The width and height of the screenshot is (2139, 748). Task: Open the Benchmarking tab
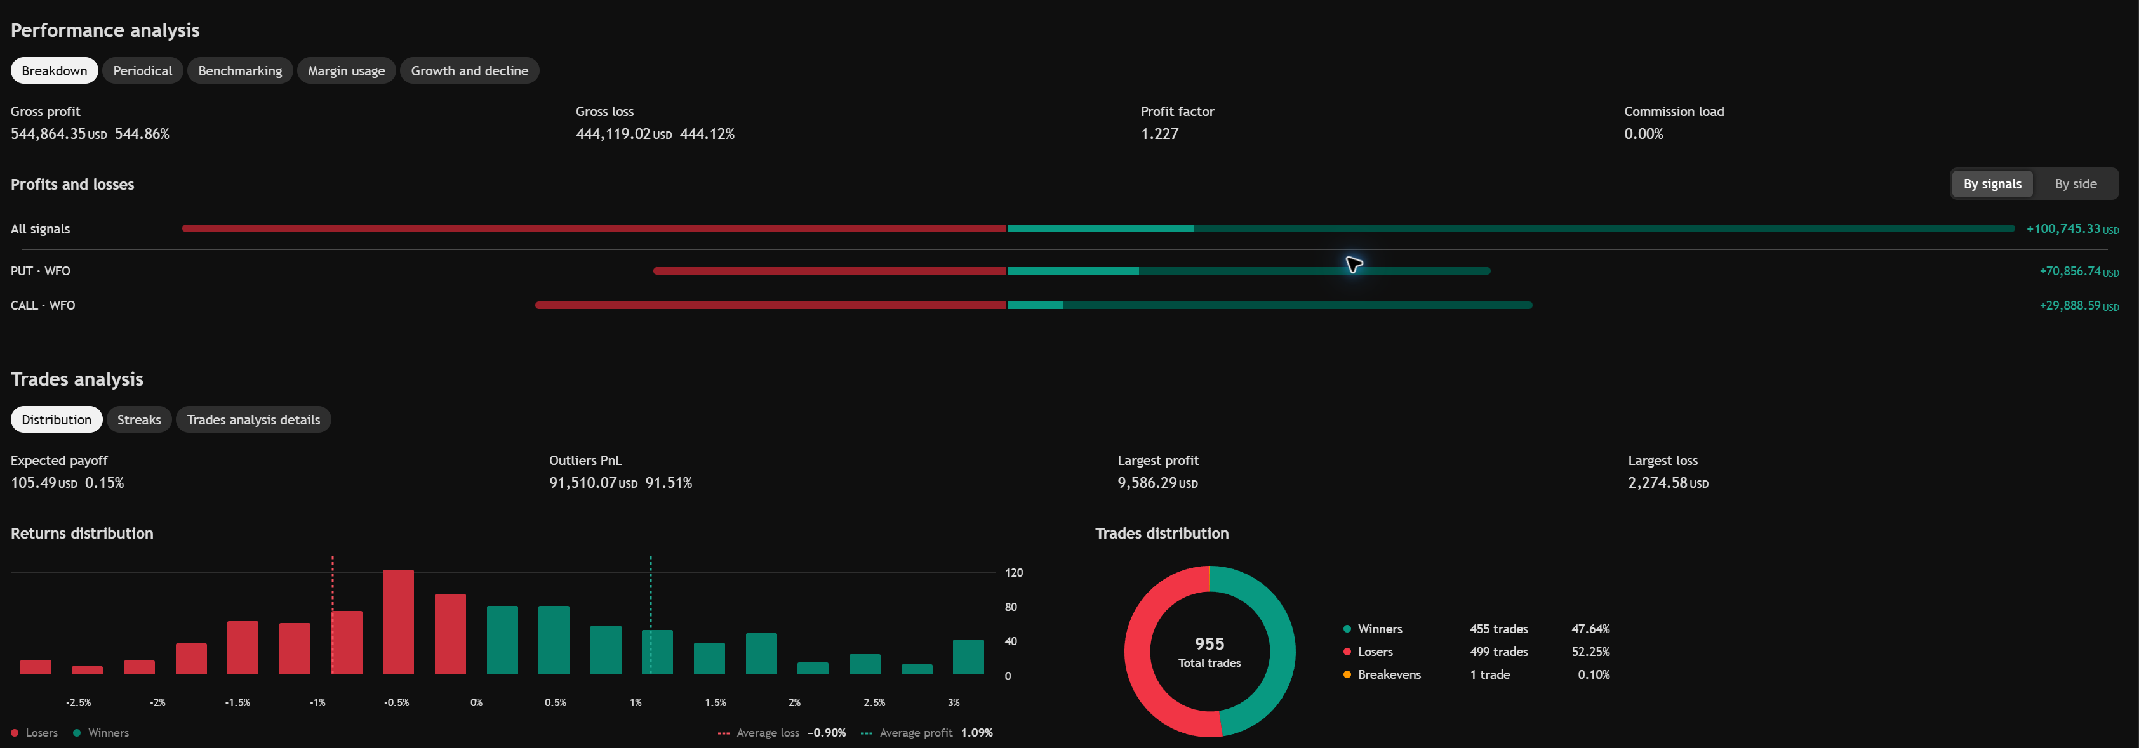pyautogui.click(x=240, y=70)
